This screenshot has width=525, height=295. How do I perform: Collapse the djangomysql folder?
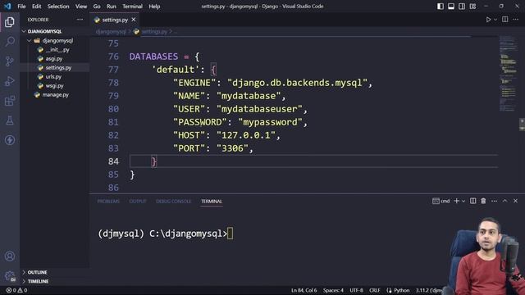click(x=55, y=40)
